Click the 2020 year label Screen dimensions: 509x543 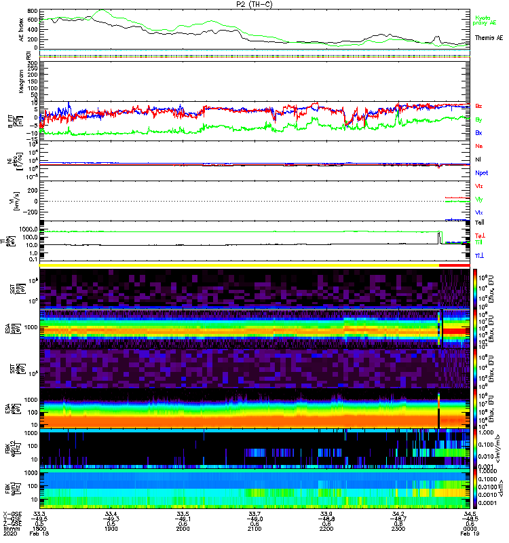pos(10,533)
